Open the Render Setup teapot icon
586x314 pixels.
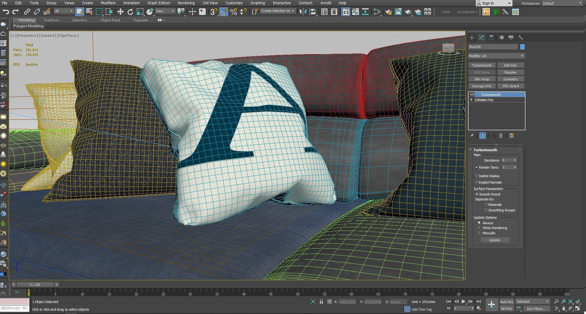(x=388, y=12)
